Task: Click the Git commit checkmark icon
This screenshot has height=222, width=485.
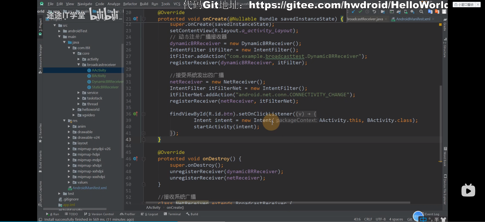Action: pyautogui.click(x=360, y=12)
